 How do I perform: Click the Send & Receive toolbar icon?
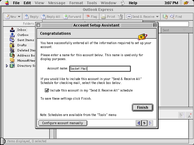[x=129, y=17]
